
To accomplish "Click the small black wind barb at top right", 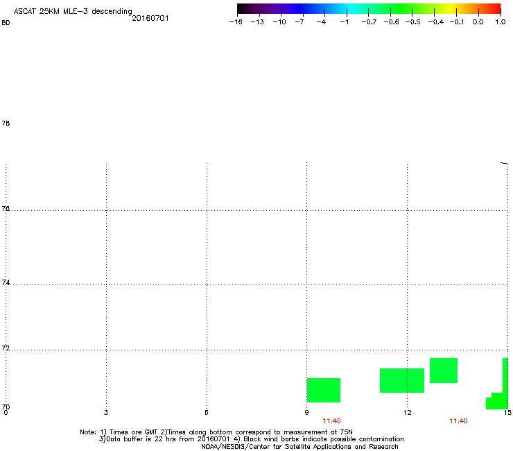I will click(504, 163).
